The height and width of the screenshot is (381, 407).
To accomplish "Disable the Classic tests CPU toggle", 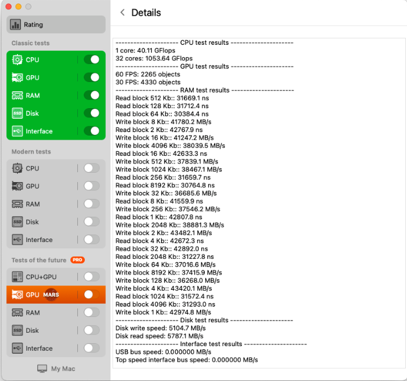I will point(92,59).
